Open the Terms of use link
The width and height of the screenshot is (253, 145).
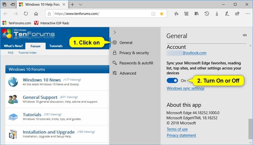click(177, 129)
